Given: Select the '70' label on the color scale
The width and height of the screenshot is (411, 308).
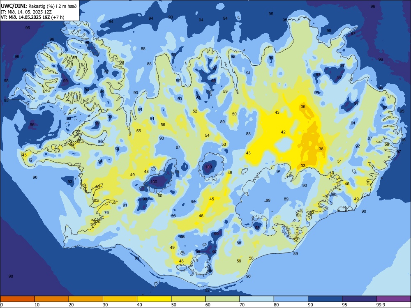Looking at the screenshot, I should (x=242, y=305).
